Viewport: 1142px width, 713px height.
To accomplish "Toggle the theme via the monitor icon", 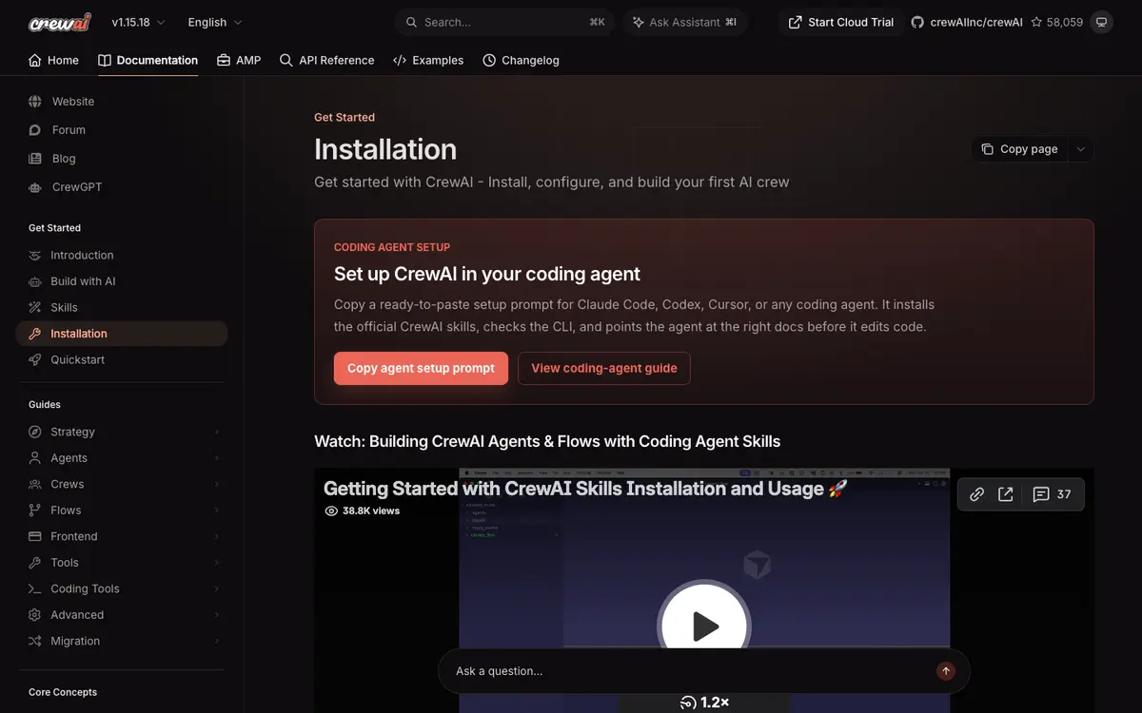I will pyautogui.click(x=1101, y=22).
